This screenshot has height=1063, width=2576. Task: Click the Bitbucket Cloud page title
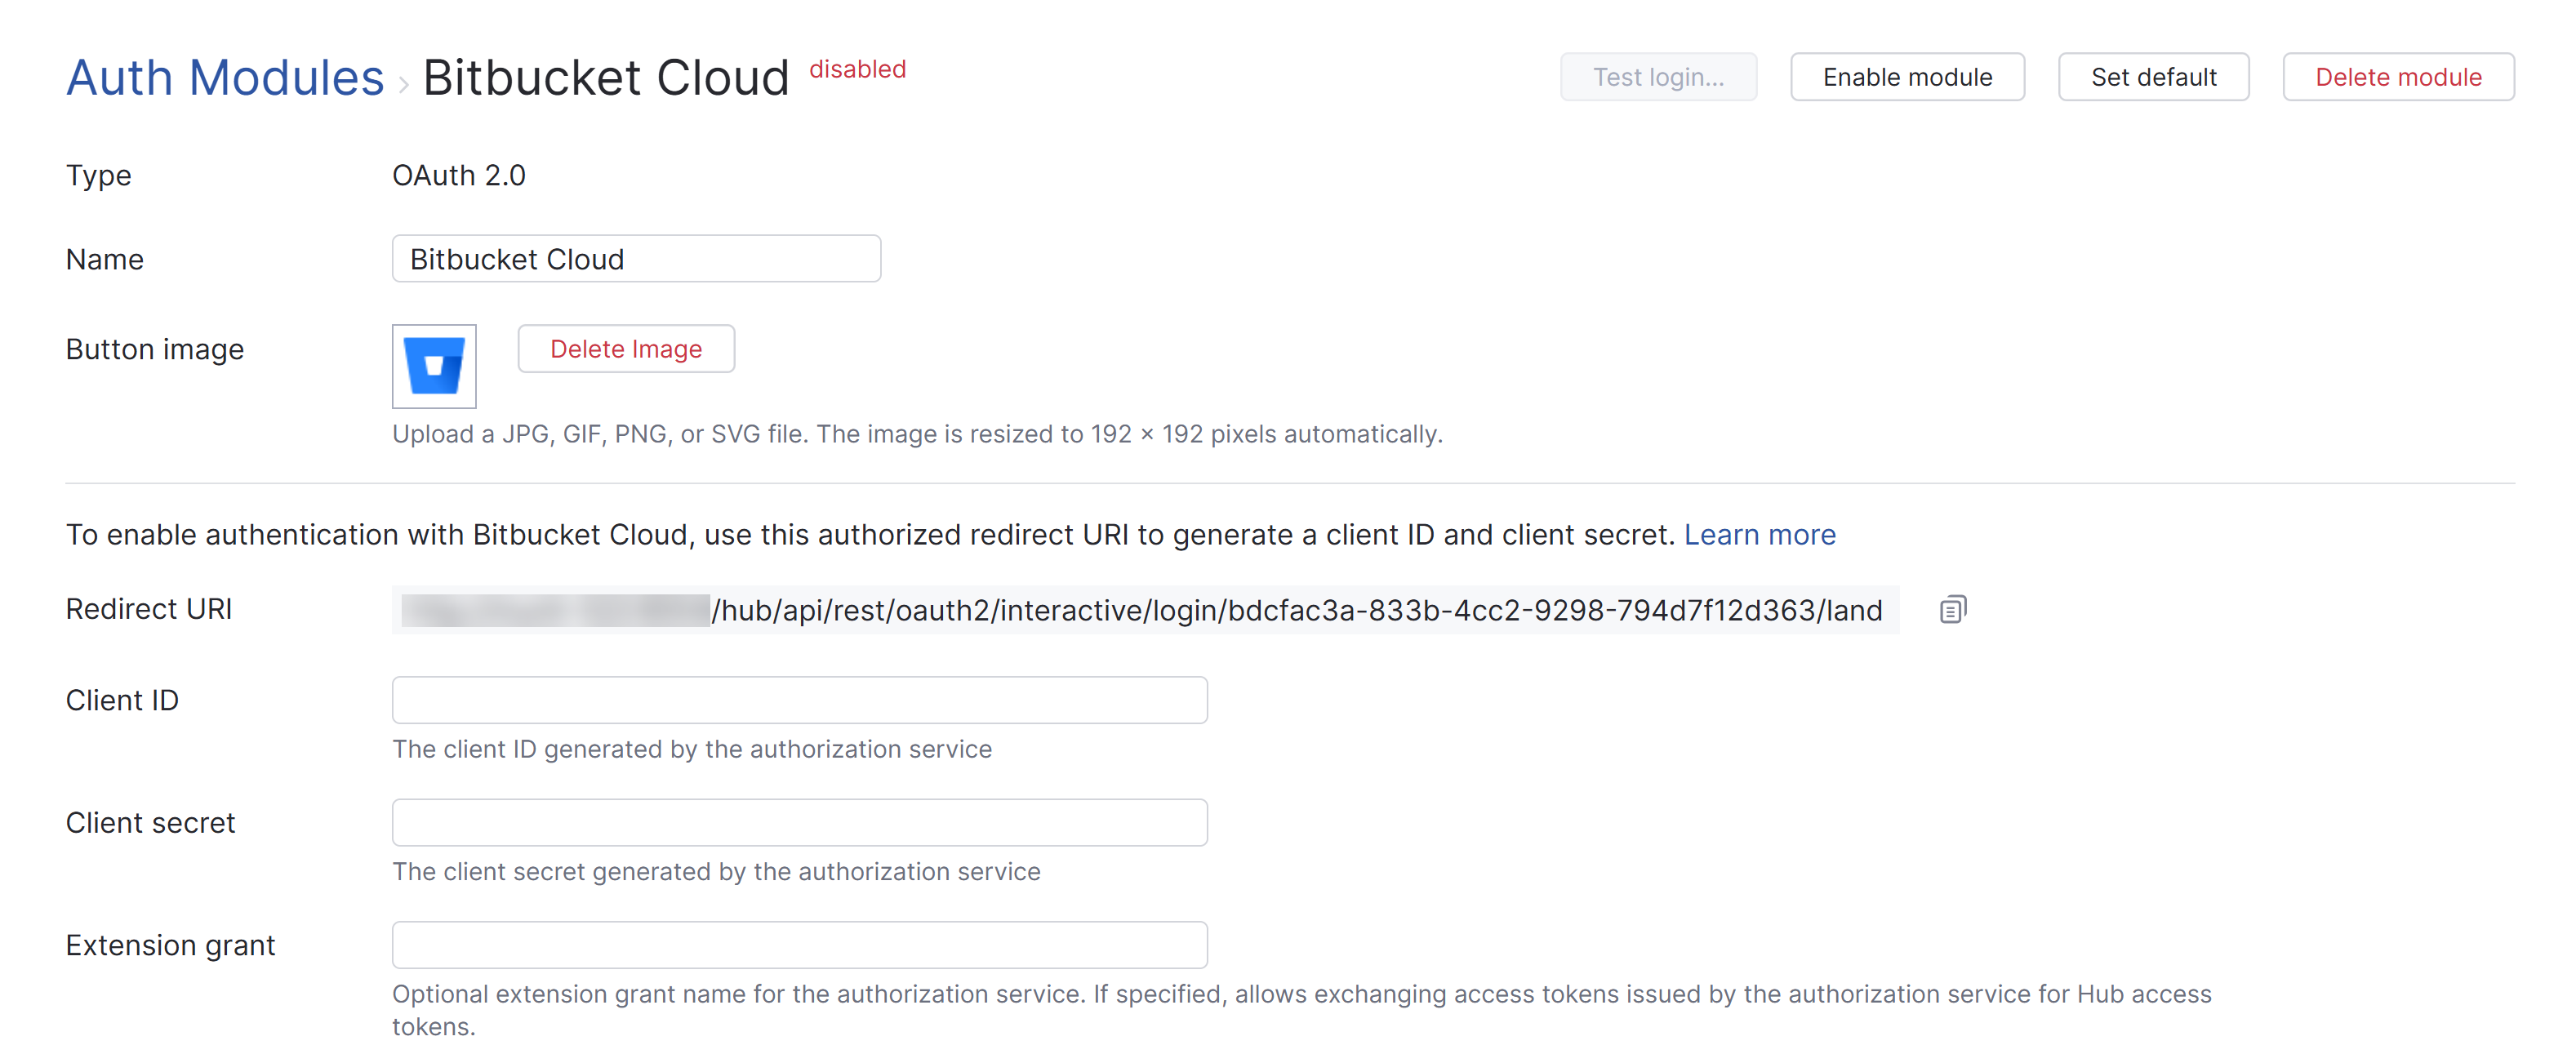(x=606, y=76)
